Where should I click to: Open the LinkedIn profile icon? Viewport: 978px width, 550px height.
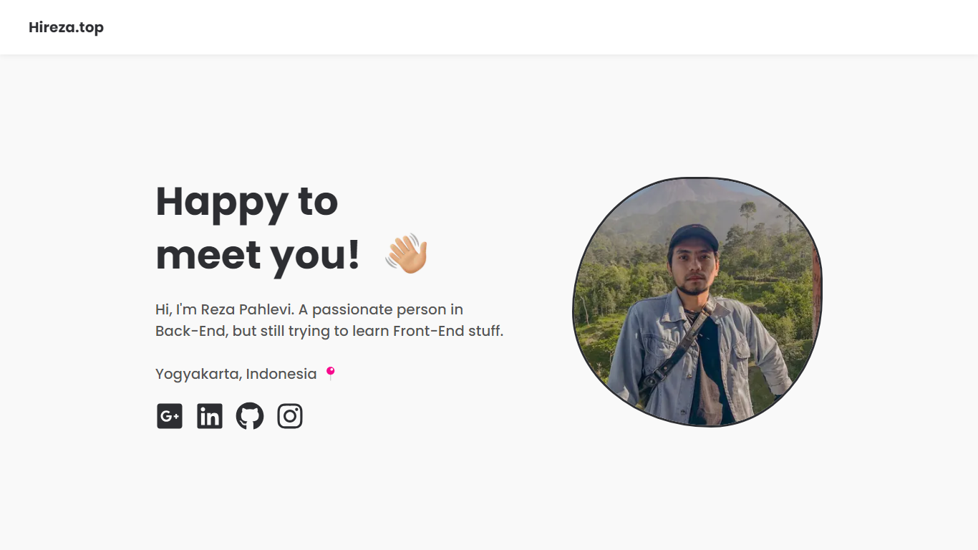pos(210,416)
